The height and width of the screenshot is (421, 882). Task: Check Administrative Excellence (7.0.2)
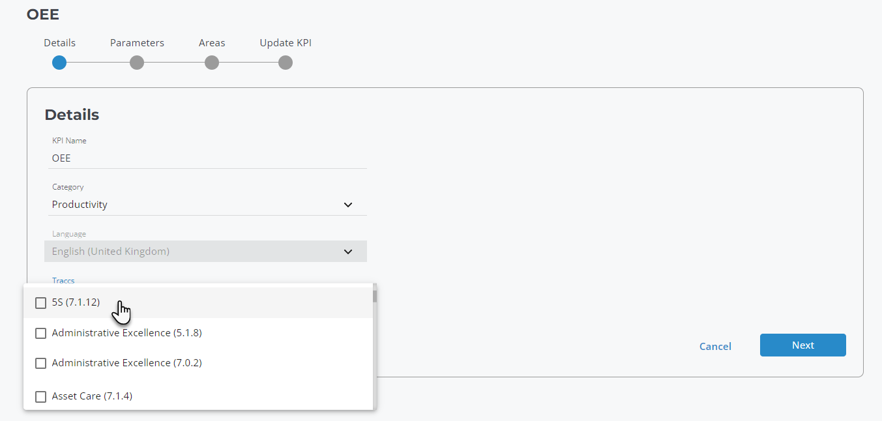tap(40, 363)
